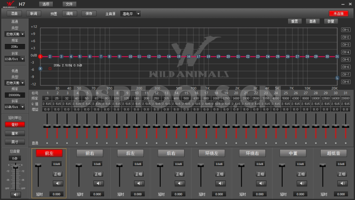Open the 文件 menu

point(68,4)
